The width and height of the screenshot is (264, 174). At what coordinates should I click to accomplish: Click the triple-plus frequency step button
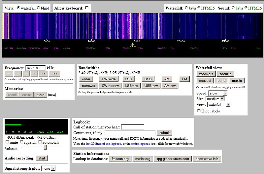click(x=55, y=74)
